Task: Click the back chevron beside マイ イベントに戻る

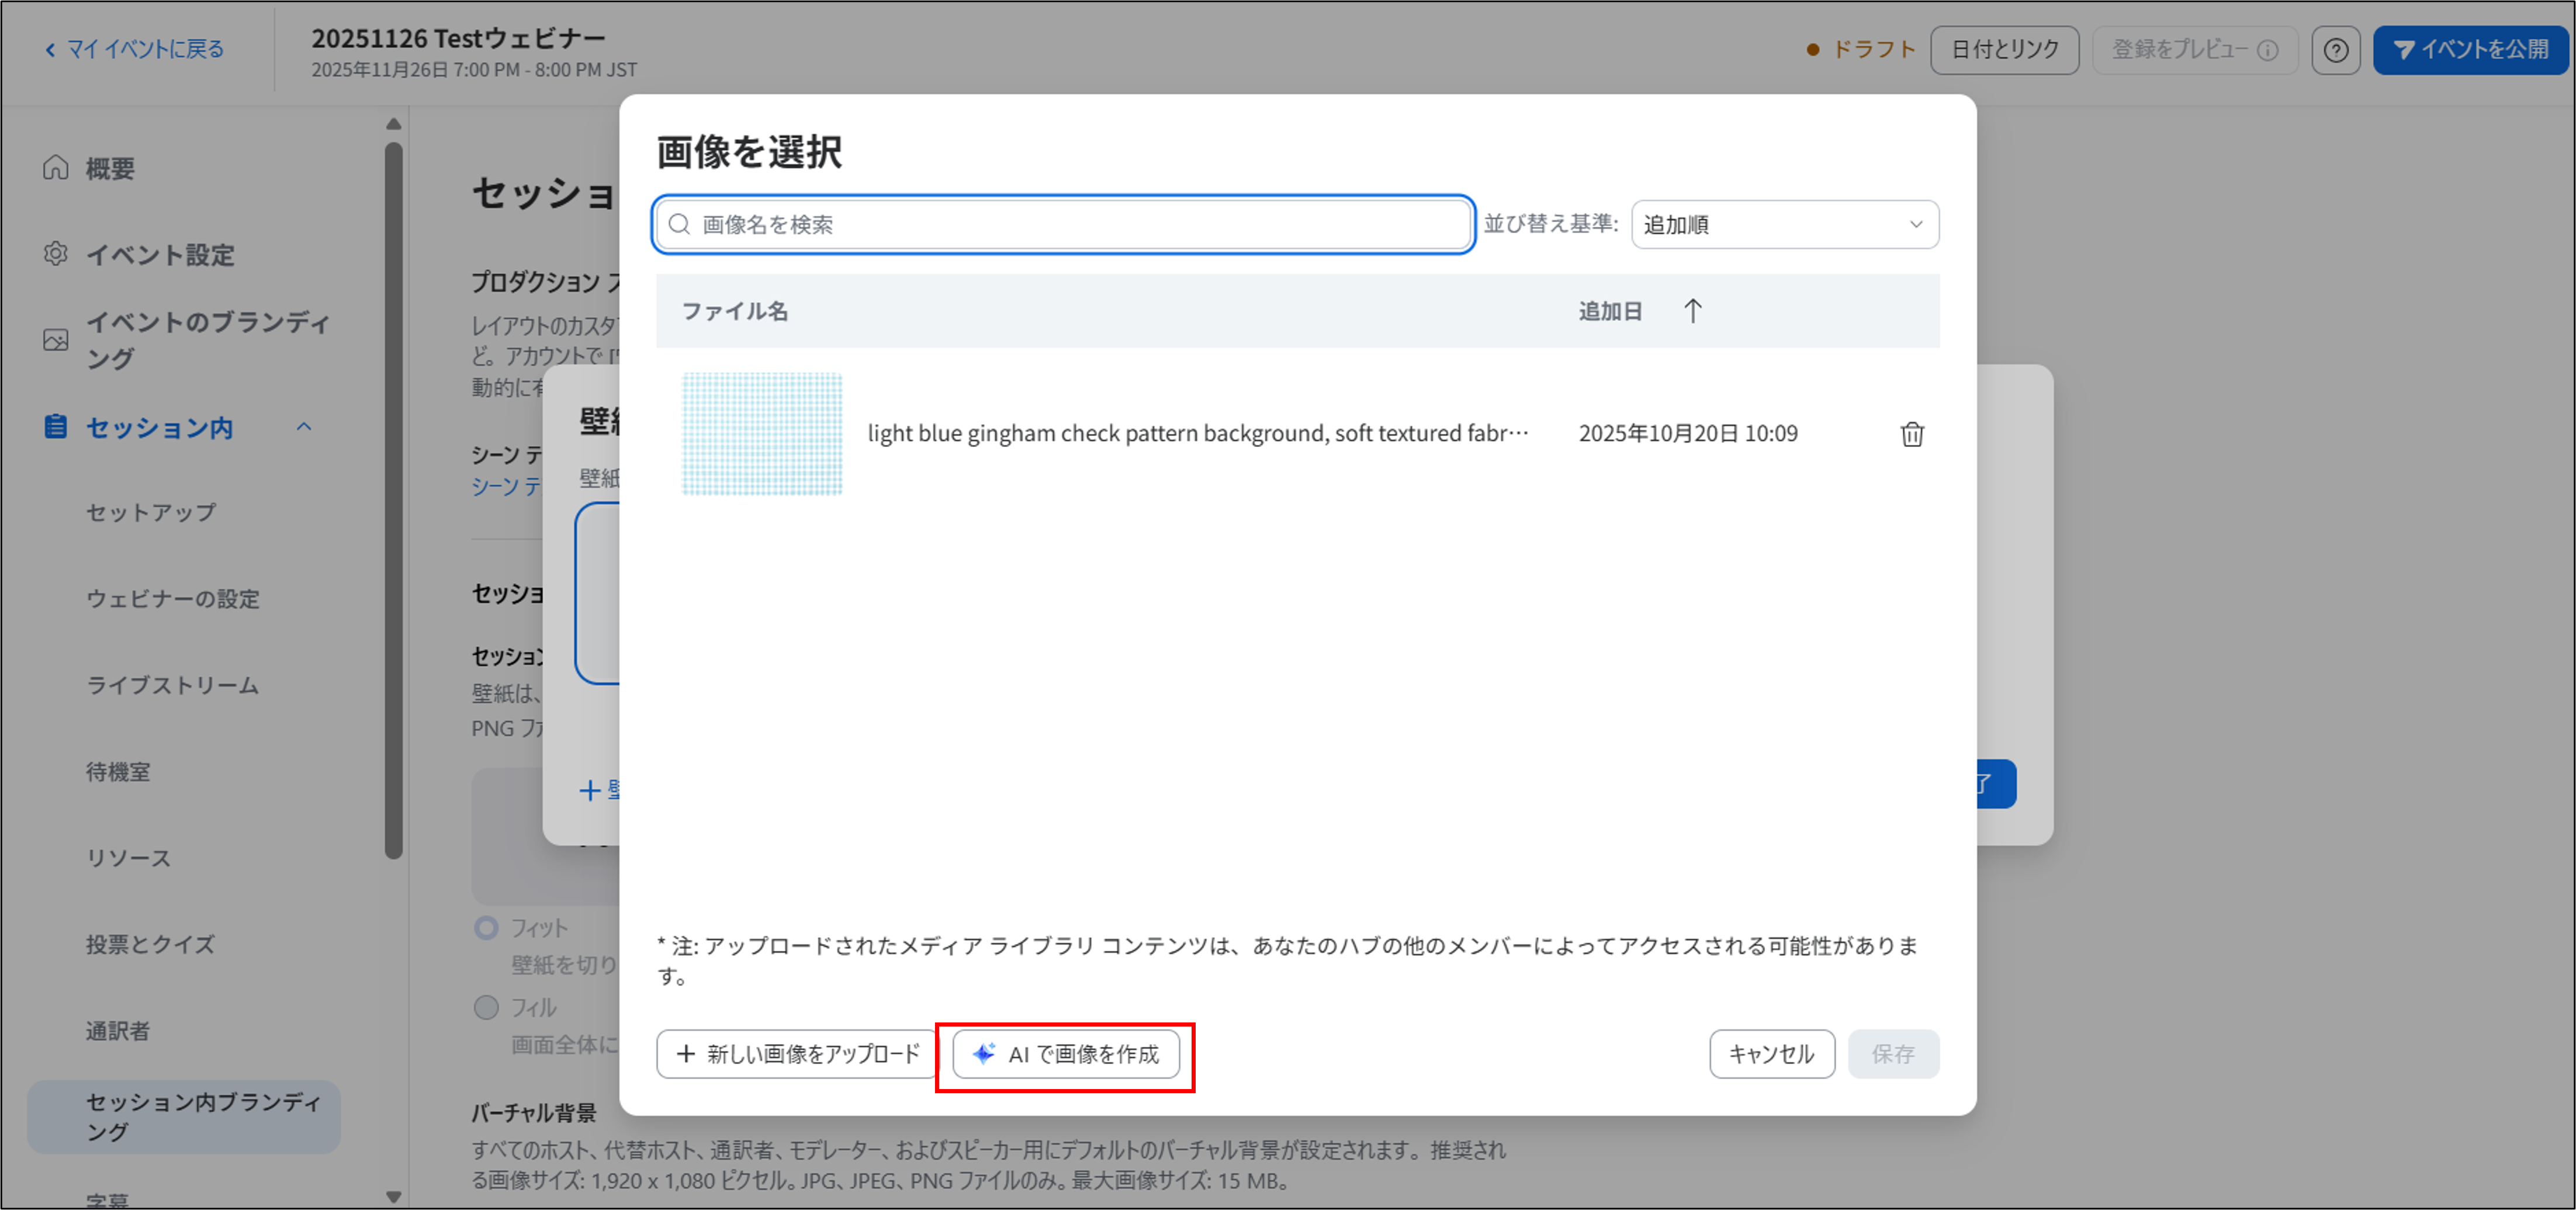Action: [50, 49]
